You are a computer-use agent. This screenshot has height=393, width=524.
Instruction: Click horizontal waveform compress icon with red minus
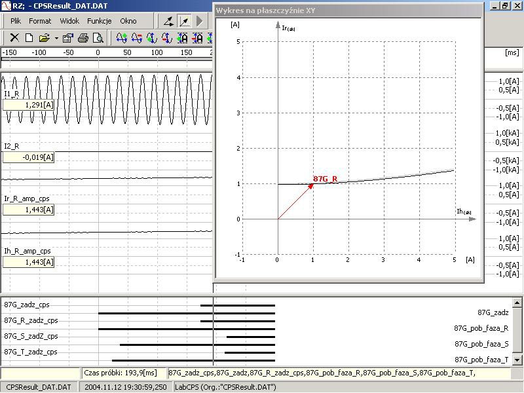coord(137,38)
